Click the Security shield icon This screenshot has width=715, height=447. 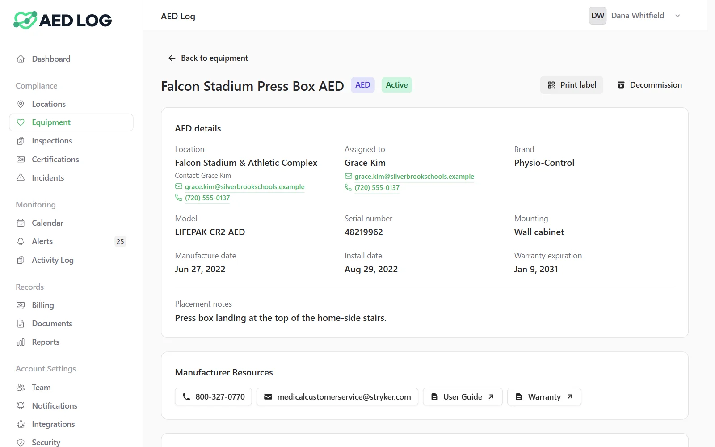coord(21,443)
